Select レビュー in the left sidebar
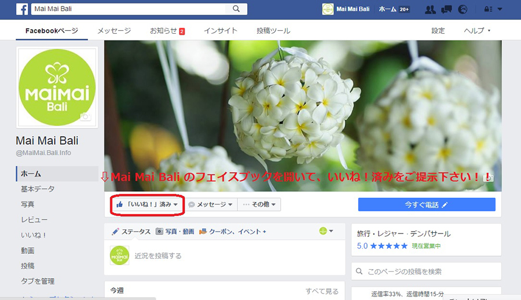This screenshot has height=300, width=521. coord(34,220)
